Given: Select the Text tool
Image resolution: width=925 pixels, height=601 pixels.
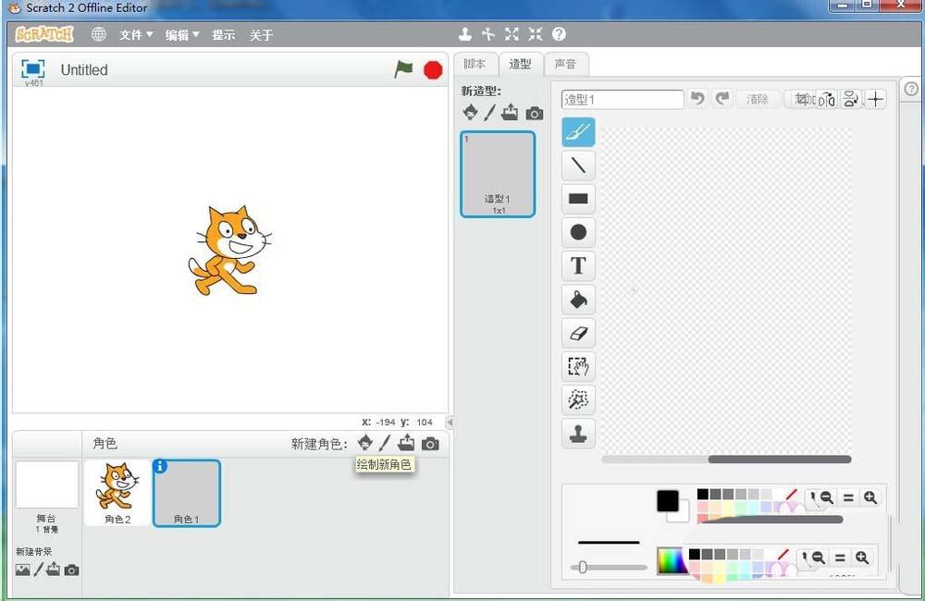Looking at the screenshot, I should (x=578, y=266).
